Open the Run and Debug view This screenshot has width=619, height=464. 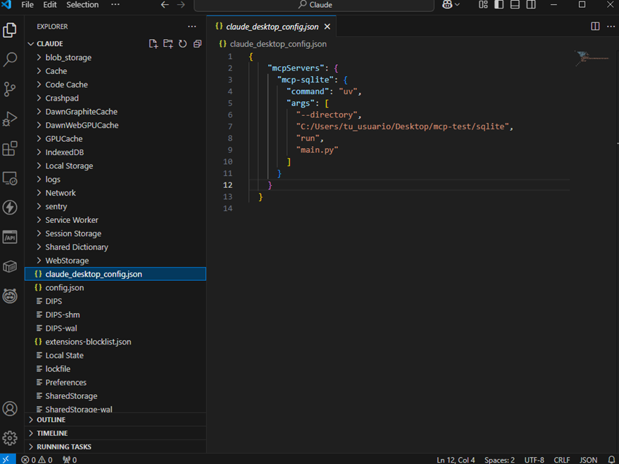10,119
